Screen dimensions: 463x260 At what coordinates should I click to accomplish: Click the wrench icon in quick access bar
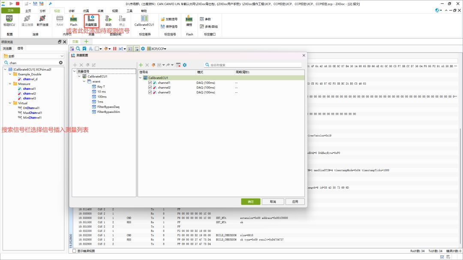coord(50,4)
